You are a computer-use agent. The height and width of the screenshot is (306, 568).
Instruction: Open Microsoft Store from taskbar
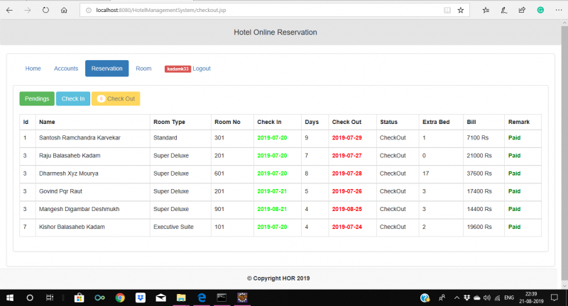click(x=80, y=297)
